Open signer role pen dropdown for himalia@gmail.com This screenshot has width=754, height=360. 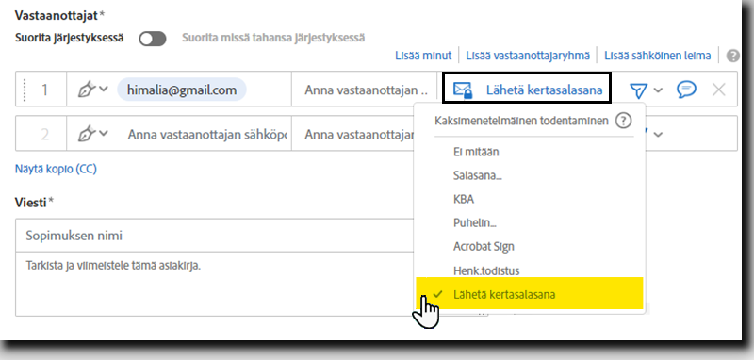pos(92,90)
